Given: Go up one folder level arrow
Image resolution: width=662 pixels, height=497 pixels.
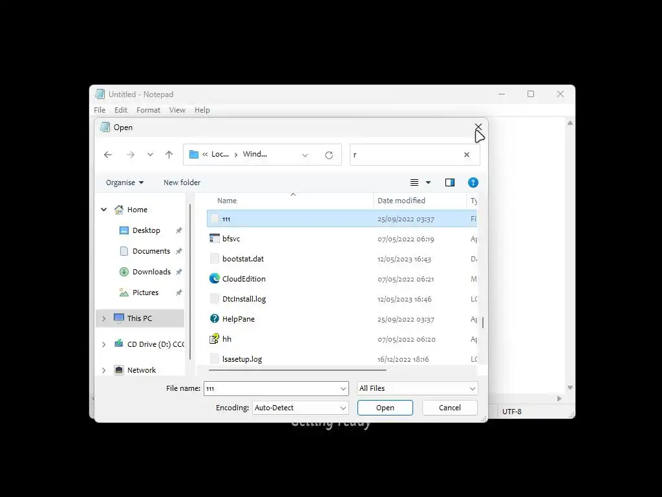Looking at the screenshot, I should (169, 155).
